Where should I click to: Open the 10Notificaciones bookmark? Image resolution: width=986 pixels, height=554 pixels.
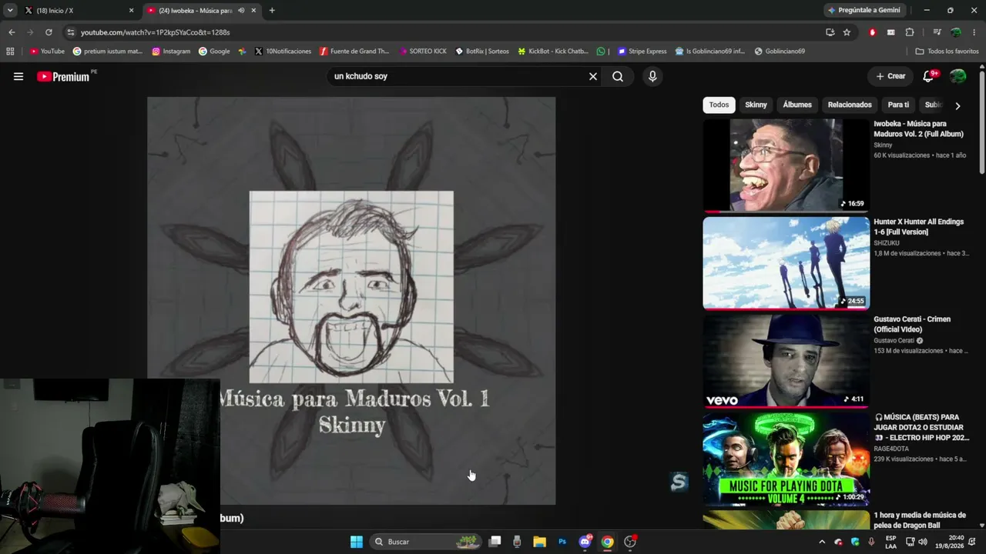[283, 52]
